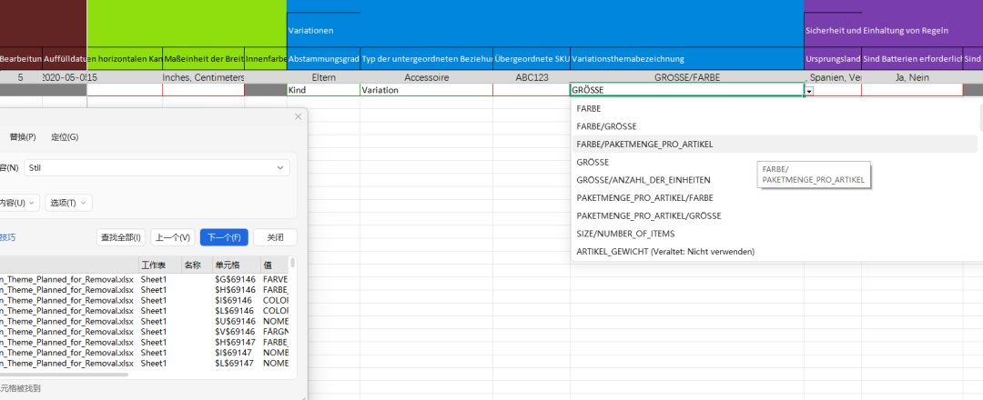The height and width of the screenshot is (400, 983).
Task: Click the validation list's vertical scrollbar
Action: coord(980,116)
